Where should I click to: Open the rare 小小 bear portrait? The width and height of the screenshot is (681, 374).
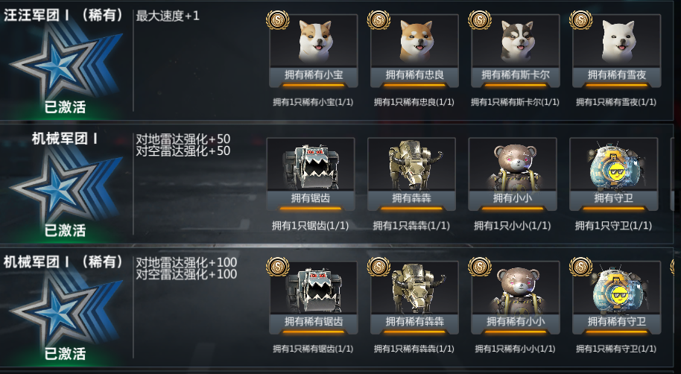[x=516, y=288]
